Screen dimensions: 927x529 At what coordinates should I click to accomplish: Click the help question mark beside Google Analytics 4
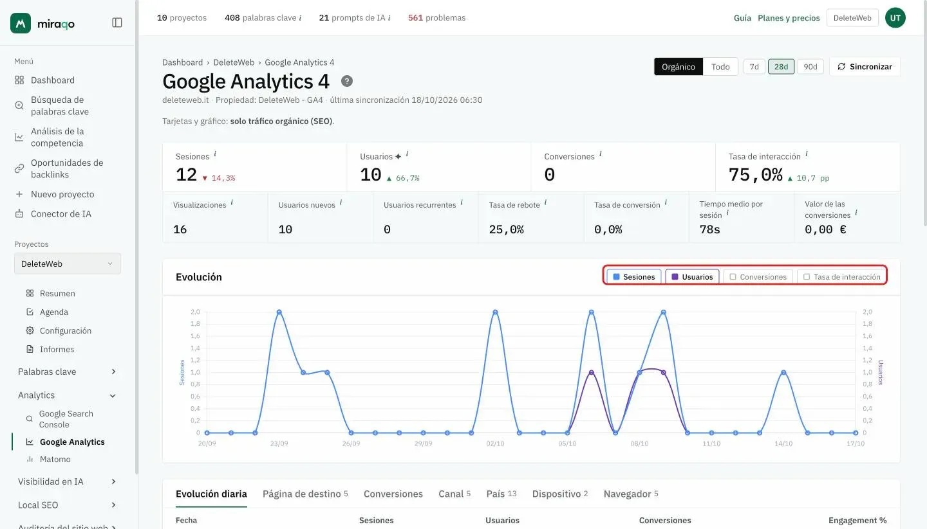pyautogui.click(x=347, y=82)
